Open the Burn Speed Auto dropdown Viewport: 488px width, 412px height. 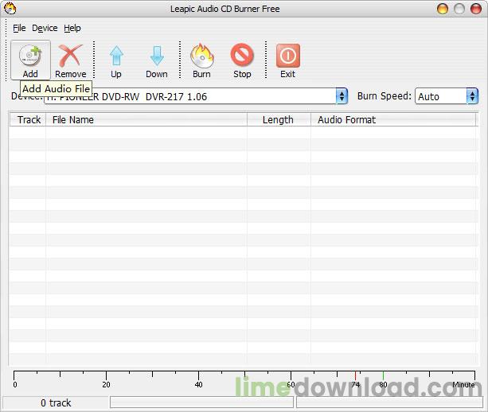pos(472,96)
